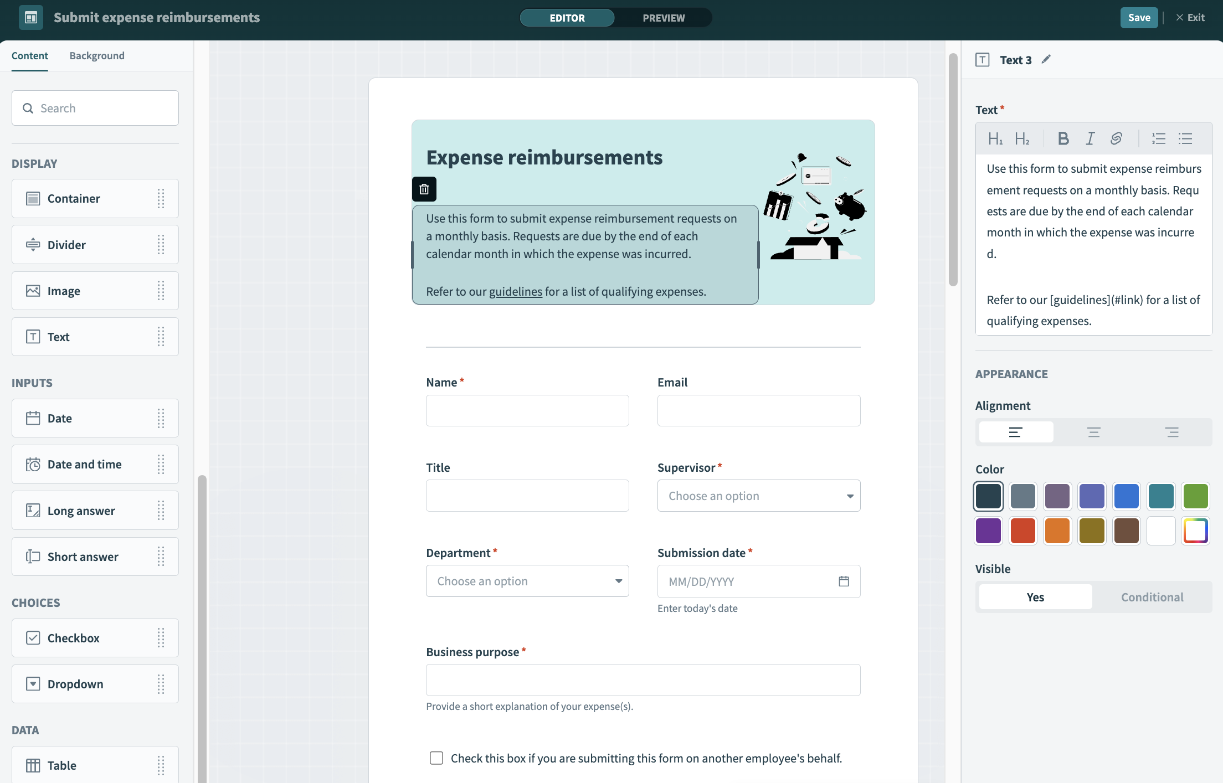Screen dimensions: 1223x783
Task: Open the guidelines link in the description
Action: coord(515,291)
